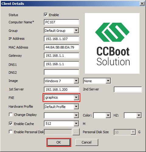Toggle the Status Enable checkbox
This screenshot has width=146, height=152.
[46, 15]
